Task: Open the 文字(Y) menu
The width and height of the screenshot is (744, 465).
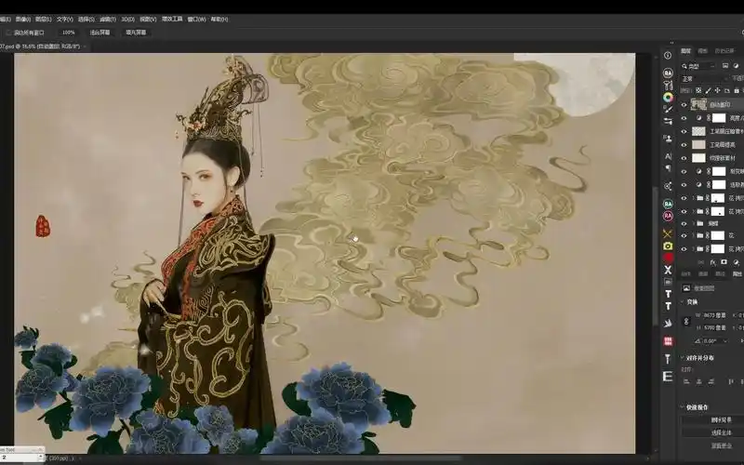Action: tap(65, 20)
